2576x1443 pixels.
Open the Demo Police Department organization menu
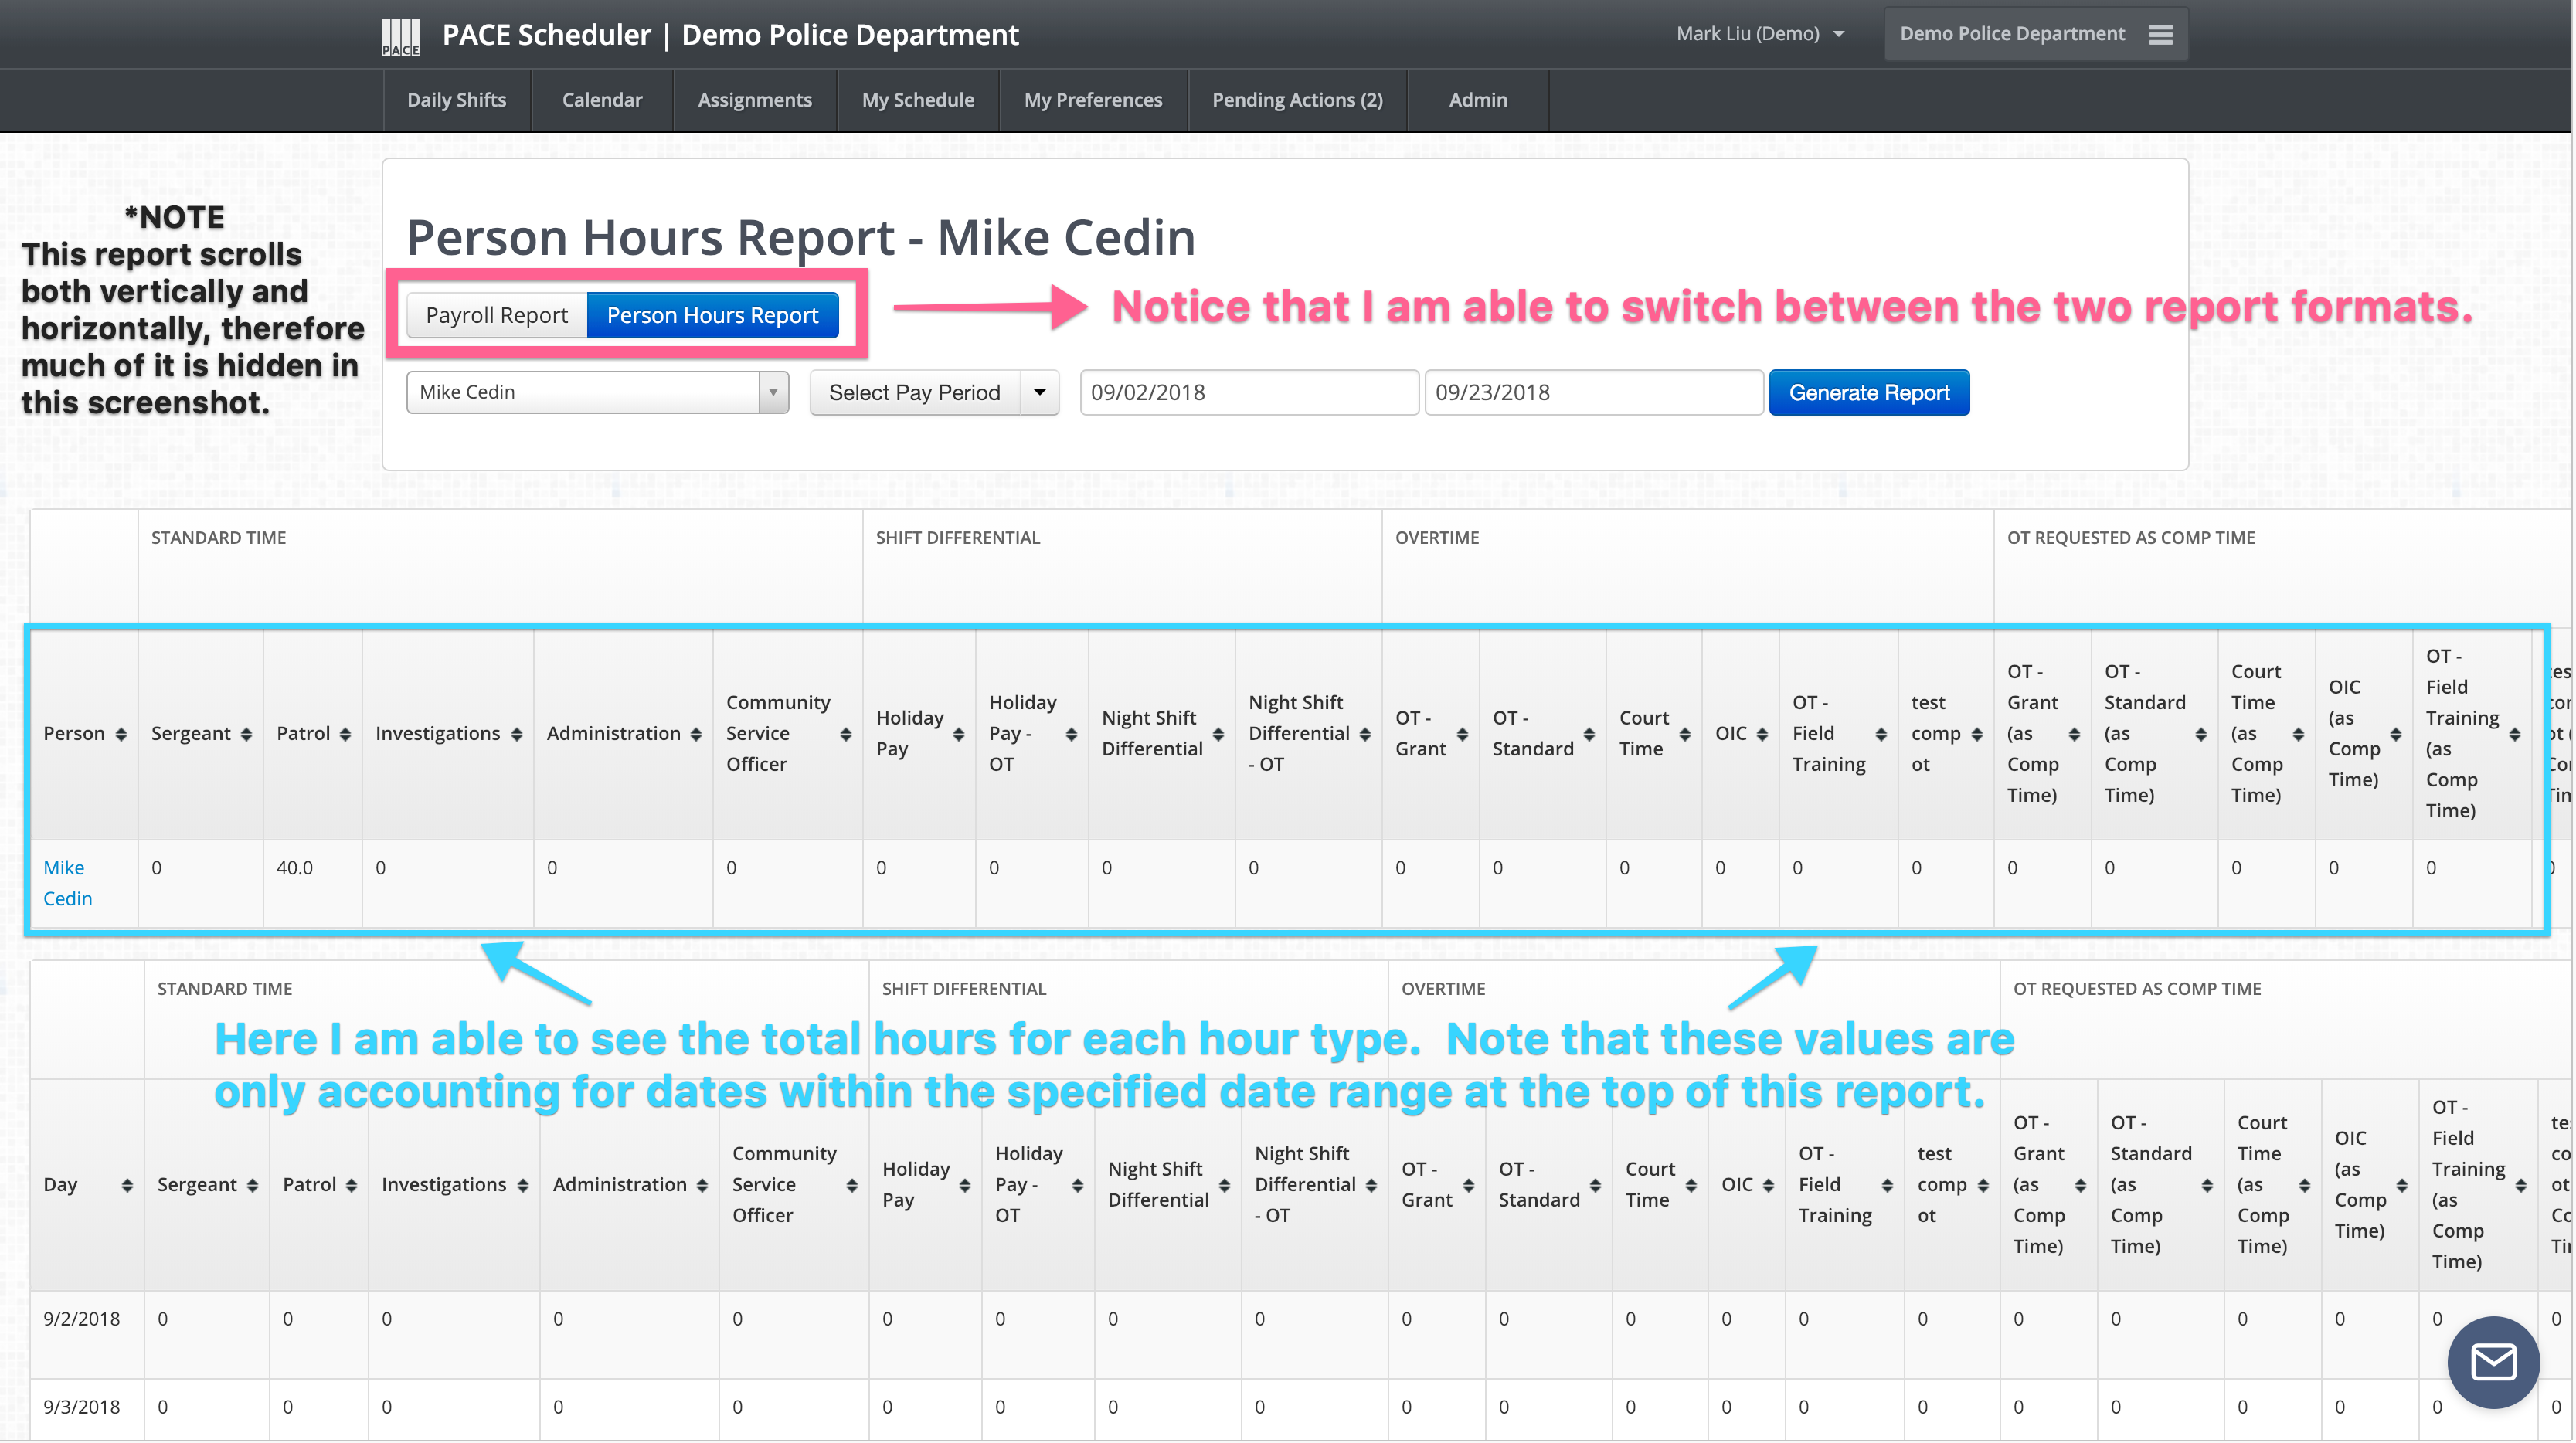[2035, 34]
